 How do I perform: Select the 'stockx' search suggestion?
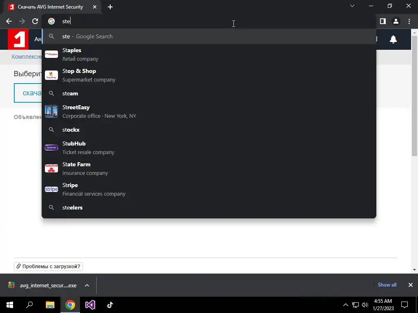point(209,130)
